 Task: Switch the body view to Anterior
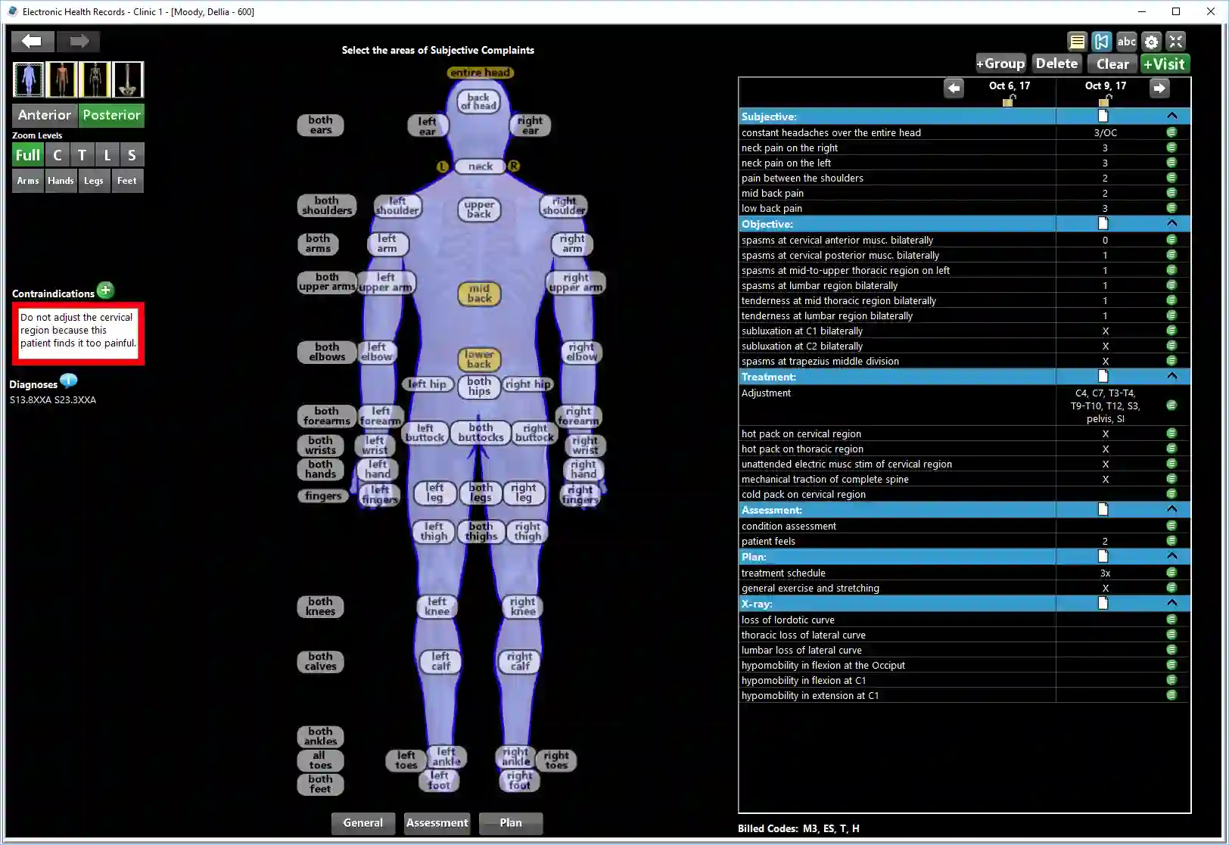[x=43, y=115]
